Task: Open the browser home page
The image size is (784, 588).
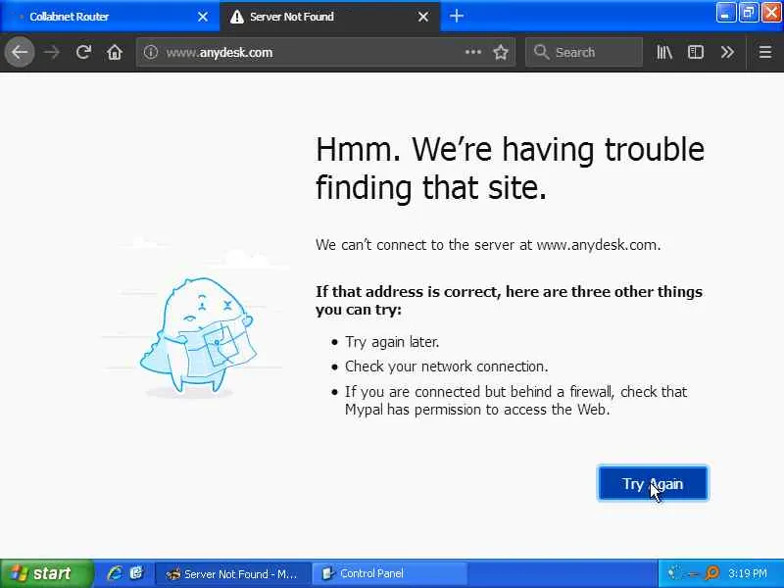Action: (115, 52)
